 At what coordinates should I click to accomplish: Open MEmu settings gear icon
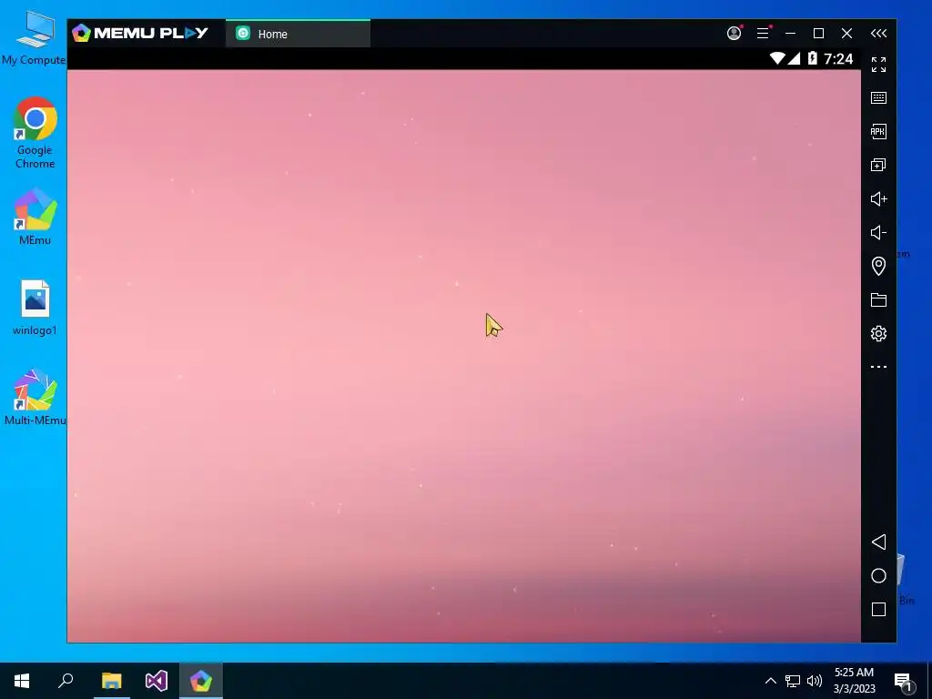pyautogui.click(x=878, y=333)
